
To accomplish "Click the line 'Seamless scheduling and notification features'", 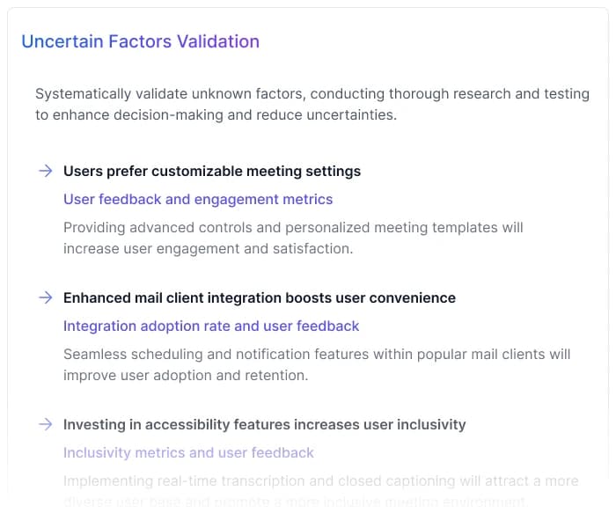I will tap(317, 354).
